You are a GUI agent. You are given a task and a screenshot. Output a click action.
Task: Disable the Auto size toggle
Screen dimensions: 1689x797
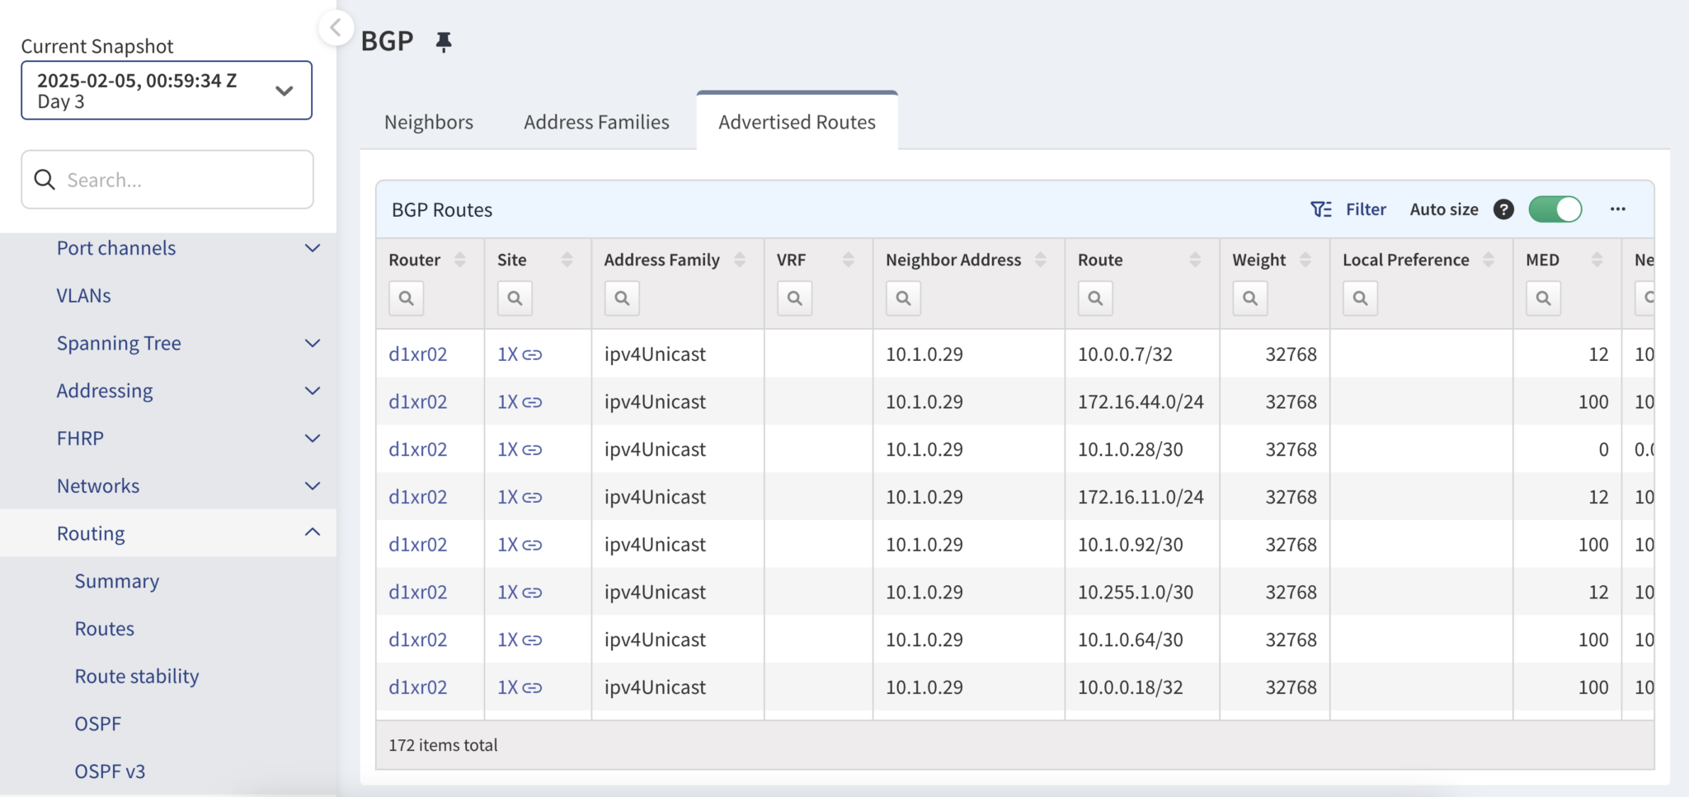click(x=1556, y=209)
